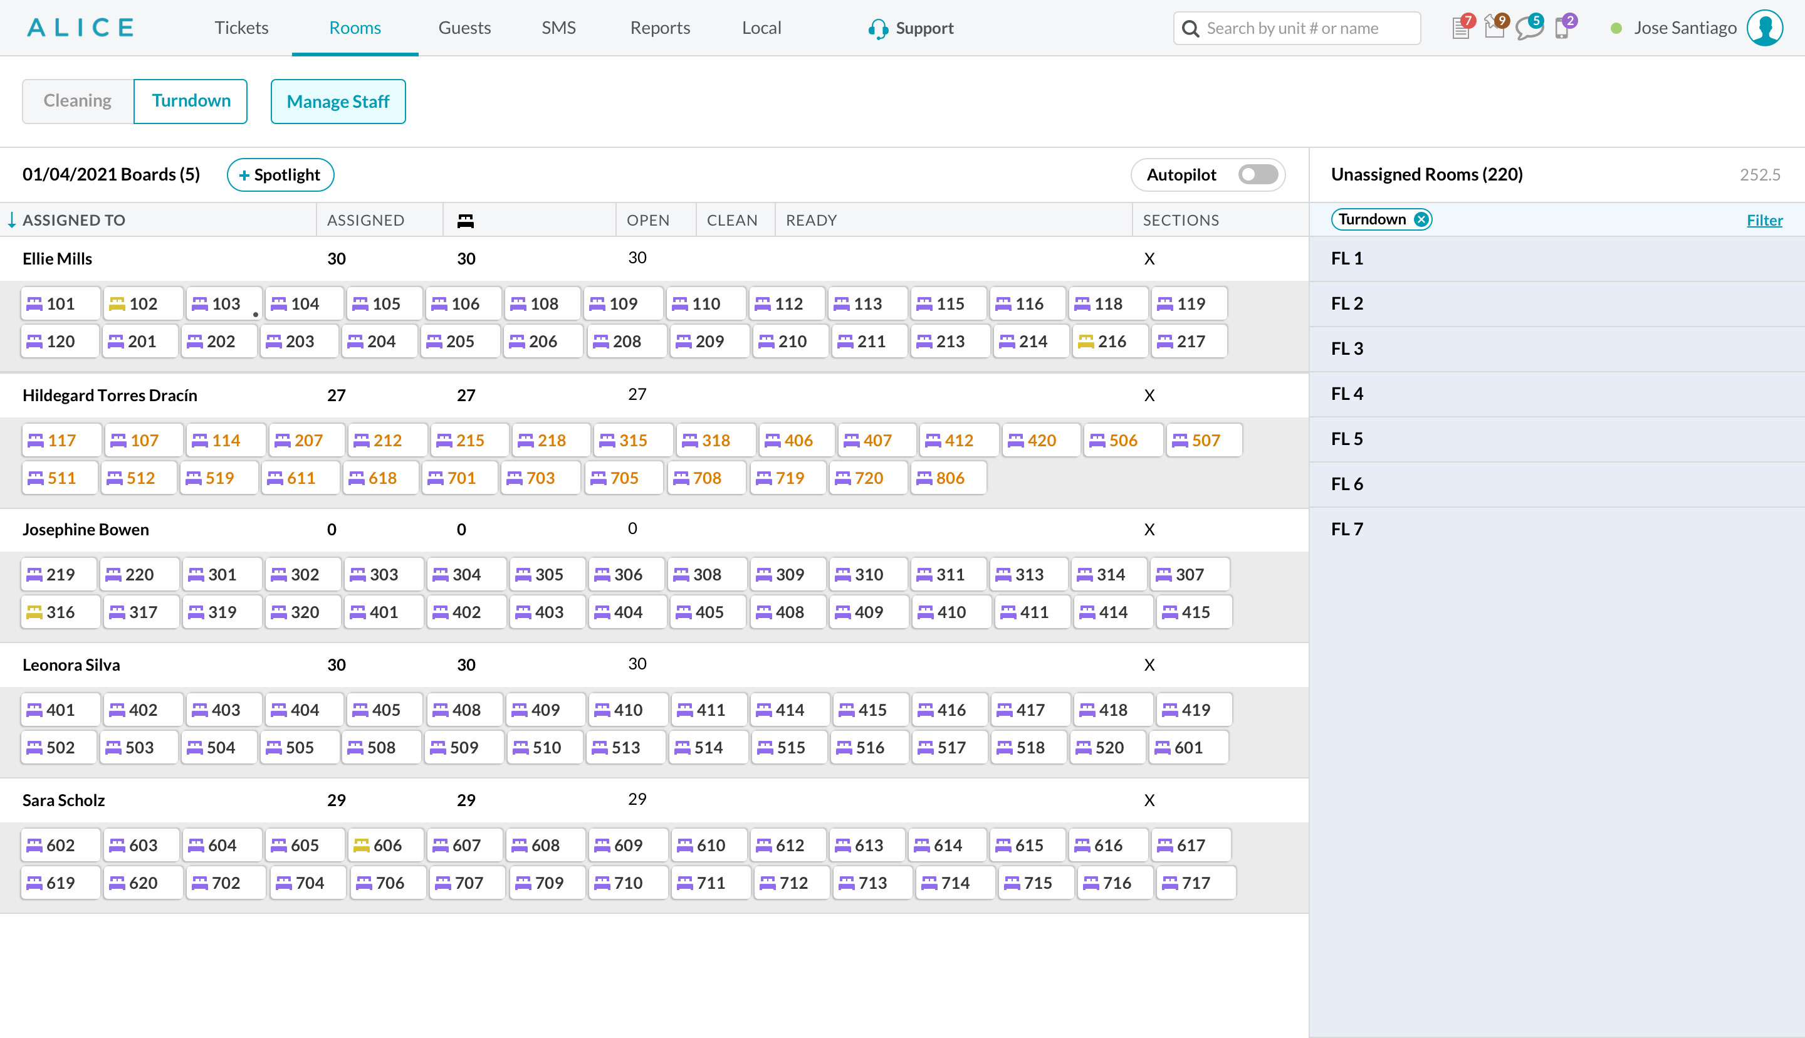Open the Filter link in unassigned rooms
1805x1038 pixels.
[1764, 220]
